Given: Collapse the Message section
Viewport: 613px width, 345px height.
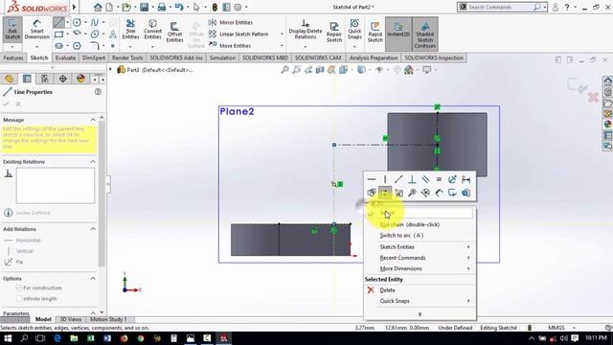Looking at the screenshot, I should tap(93, 120).
